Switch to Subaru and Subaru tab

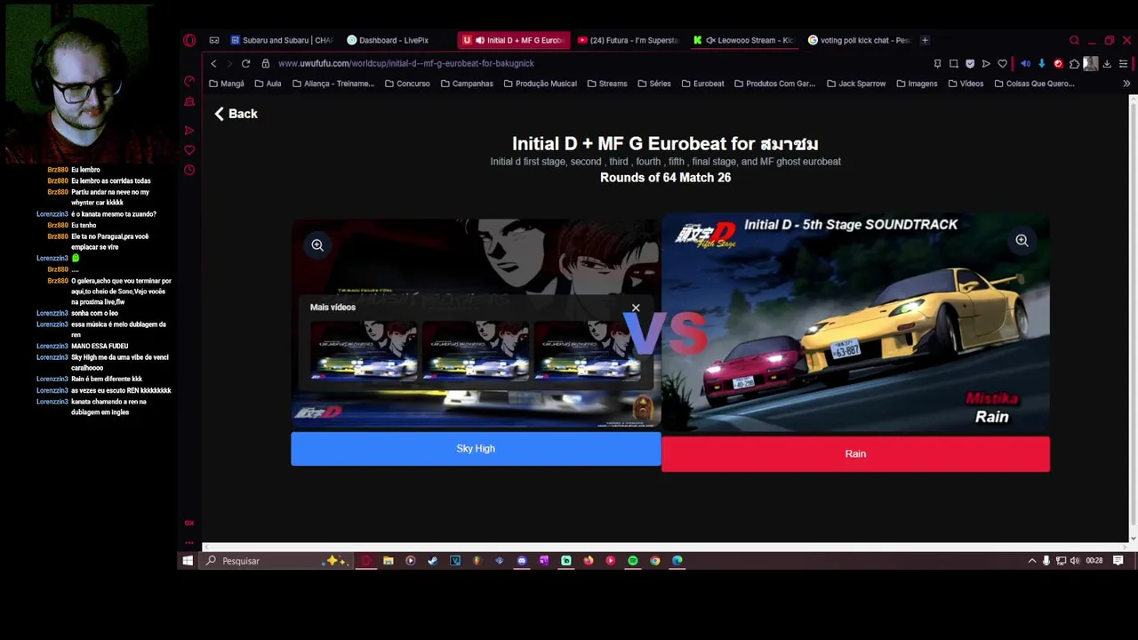(x=282, y=40)
